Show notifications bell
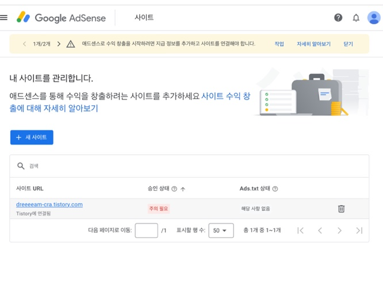This screenshot has height=300, width=383. pyautogui.click(x=356, y=18)
